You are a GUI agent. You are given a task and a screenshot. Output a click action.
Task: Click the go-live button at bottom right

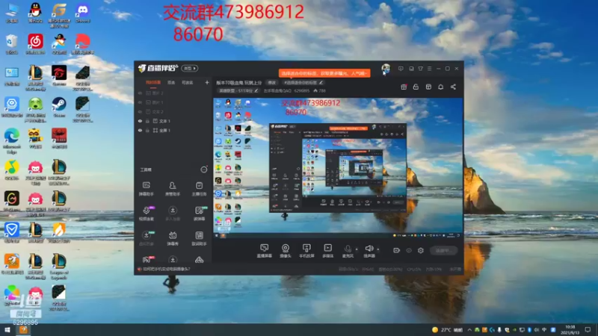click(x=443, y=250)
